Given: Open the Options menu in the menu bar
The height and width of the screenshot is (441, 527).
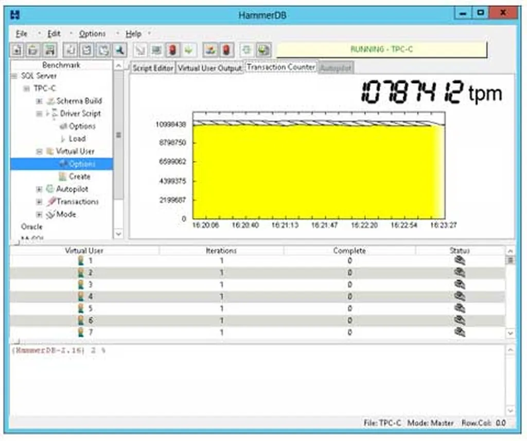Looking at the screenshot, I should pos(92,34).
